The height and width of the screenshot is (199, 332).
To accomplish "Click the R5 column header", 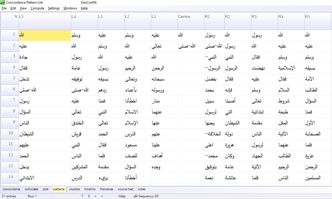I will 318,21.
